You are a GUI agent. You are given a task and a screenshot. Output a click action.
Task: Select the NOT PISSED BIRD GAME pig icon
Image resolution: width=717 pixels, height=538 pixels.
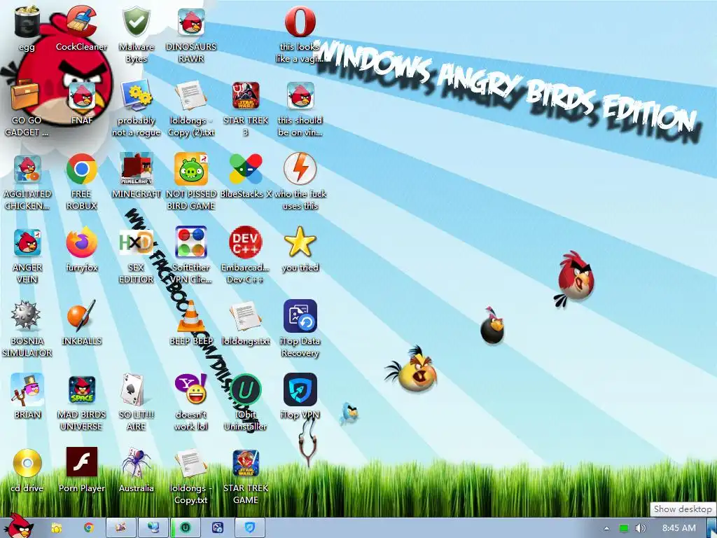tap(191, 169)
